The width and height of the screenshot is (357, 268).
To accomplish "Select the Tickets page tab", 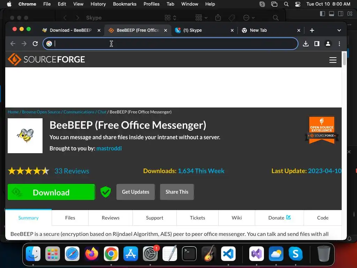I will coord(197,218).
